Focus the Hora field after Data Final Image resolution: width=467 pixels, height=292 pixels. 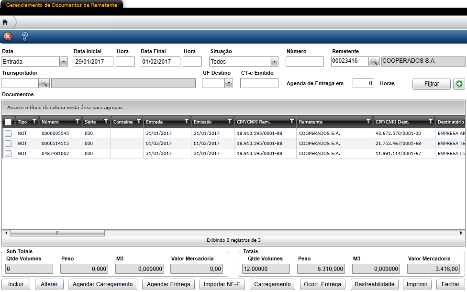click(x=192, y=62)
